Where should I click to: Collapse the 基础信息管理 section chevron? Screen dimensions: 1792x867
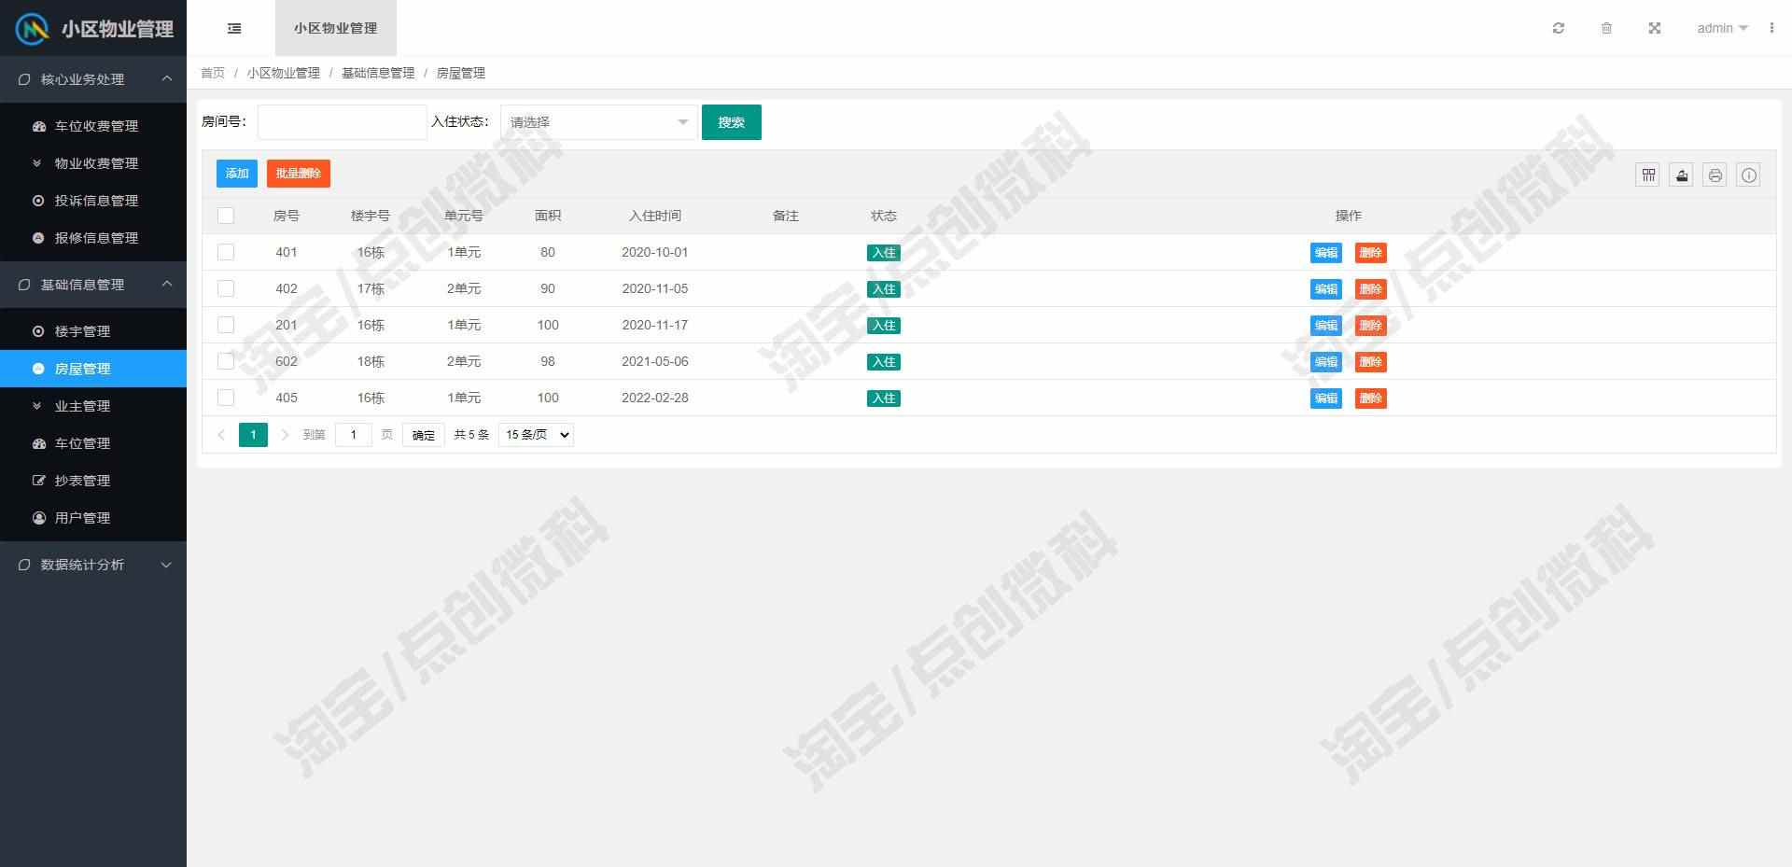tap(167, 285)
